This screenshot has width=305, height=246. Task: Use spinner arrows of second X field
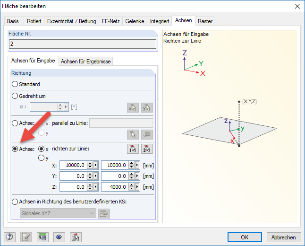pos(132,165)
